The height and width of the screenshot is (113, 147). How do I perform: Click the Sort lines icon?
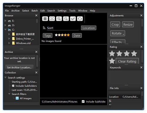pyautogui.click(x=44, y=28)
